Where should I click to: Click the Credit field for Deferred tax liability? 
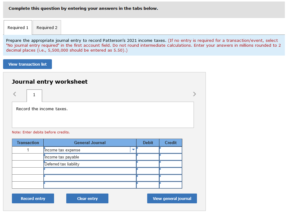pyautogui.click(x=170, y=164)
